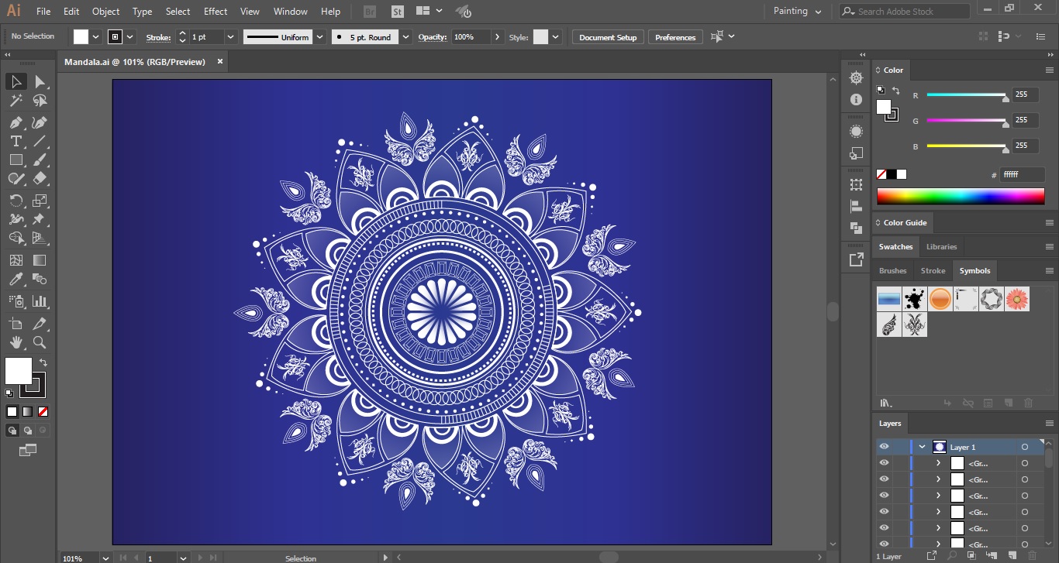This screenshot has width=1059, height=563.
Task: Pick the Paintbrush tool
Action: [41, 160]
